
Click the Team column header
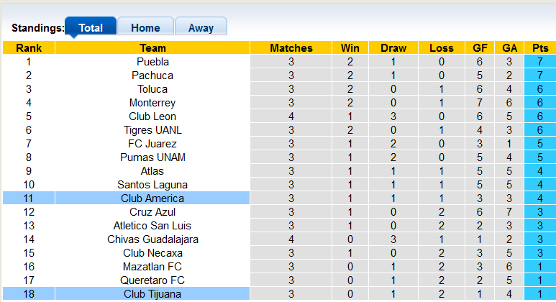(152, 48)
